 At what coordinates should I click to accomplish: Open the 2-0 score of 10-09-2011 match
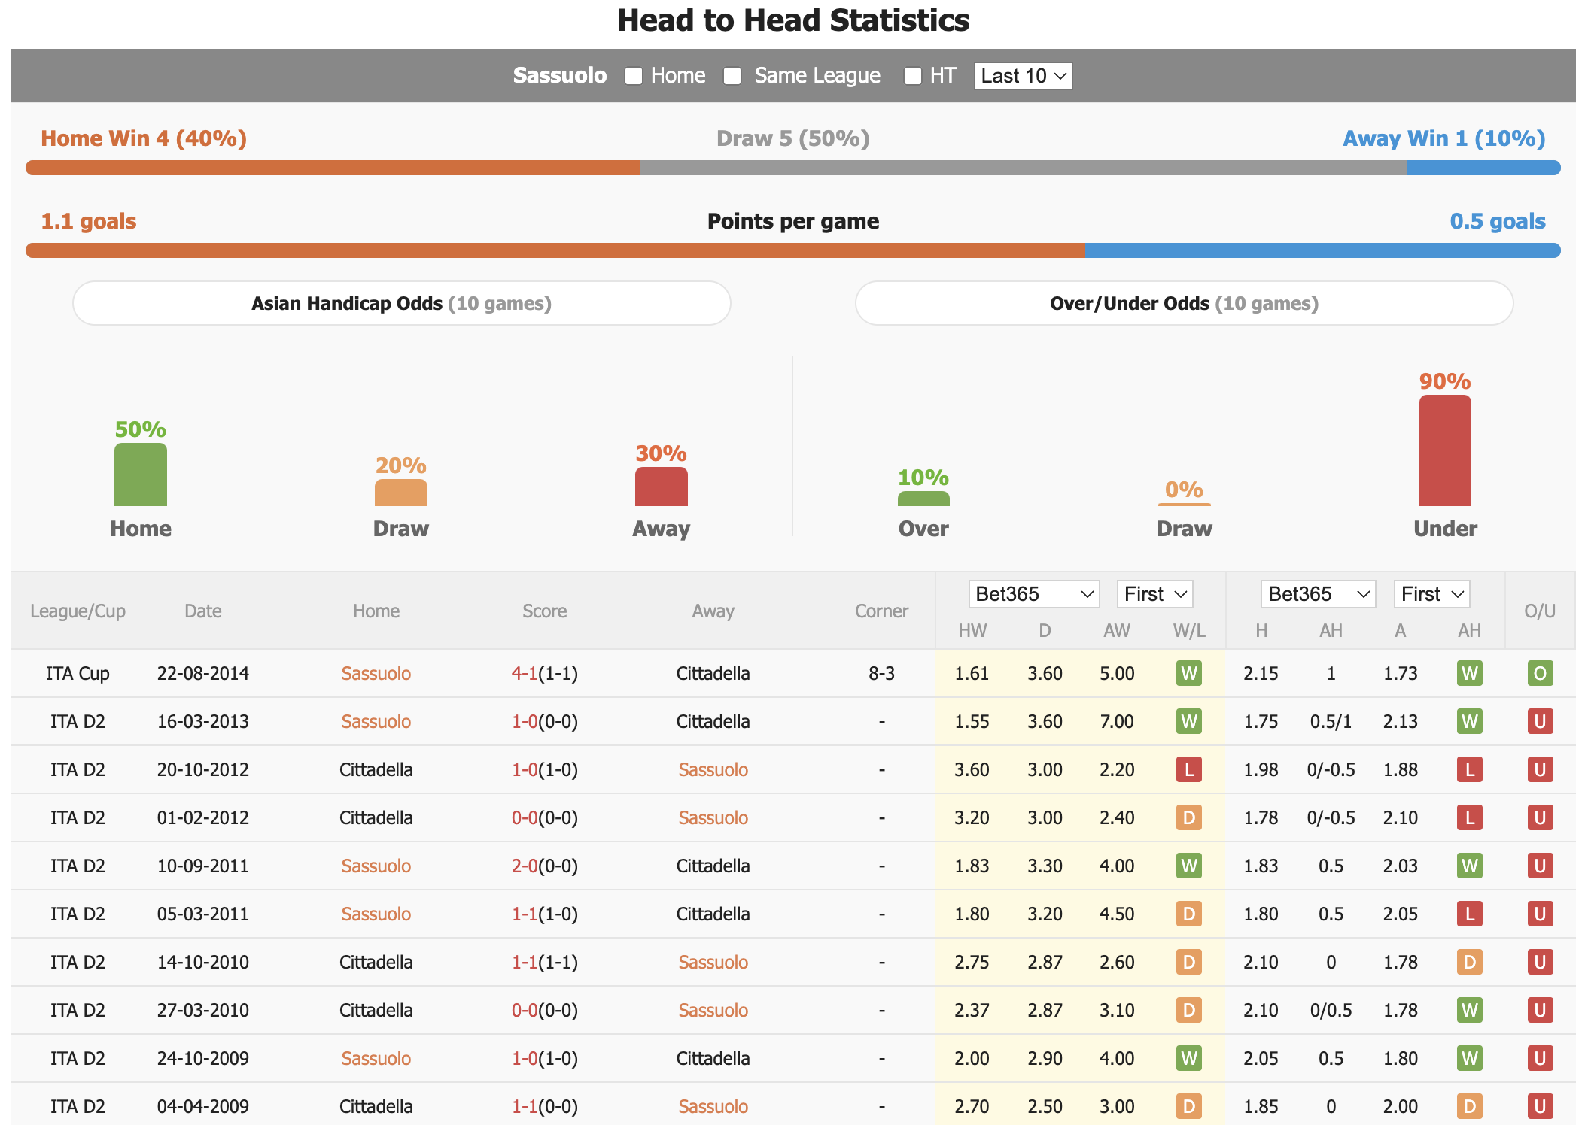[x=525, y=866]
